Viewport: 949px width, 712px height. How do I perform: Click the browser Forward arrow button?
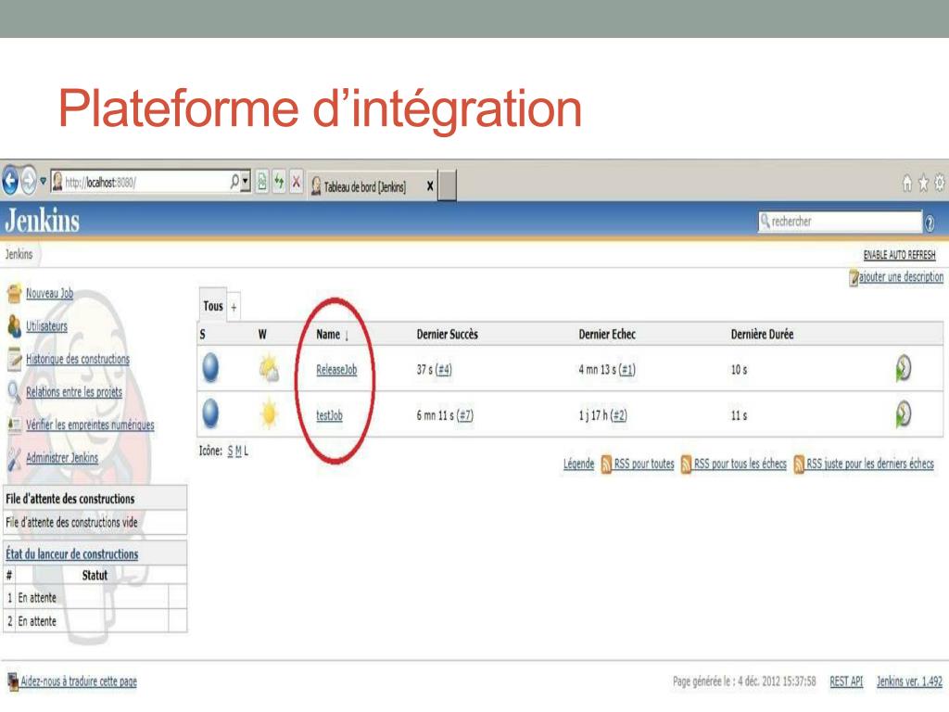click(28, 181)
